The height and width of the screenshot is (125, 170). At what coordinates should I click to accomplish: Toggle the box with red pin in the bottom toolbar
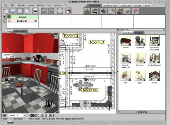[x=44, y=115]
